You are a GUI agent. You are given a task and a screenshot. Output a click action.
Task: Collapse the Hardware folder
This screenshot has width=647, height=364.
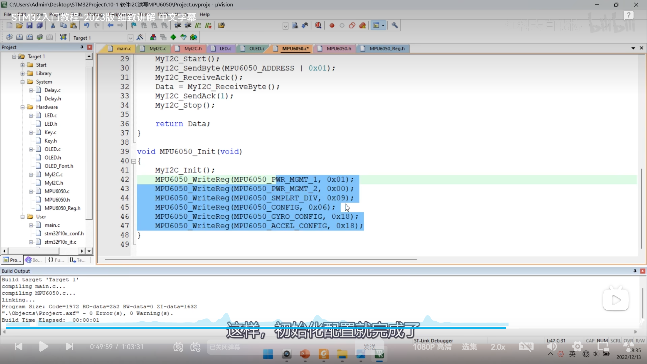22,107
